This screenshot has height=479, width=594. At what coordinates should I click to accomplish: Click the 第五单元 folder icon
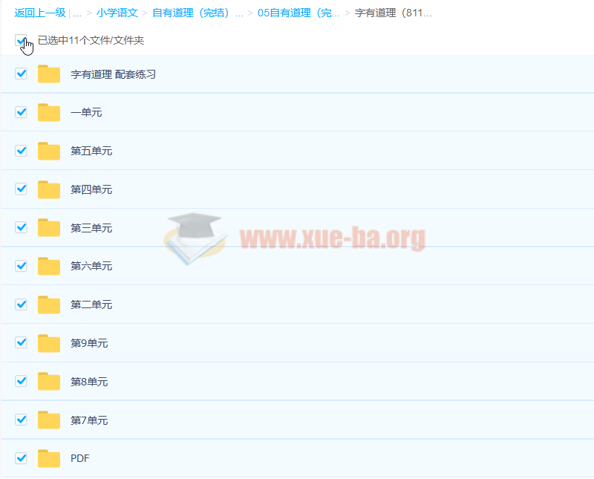[49, 151]
